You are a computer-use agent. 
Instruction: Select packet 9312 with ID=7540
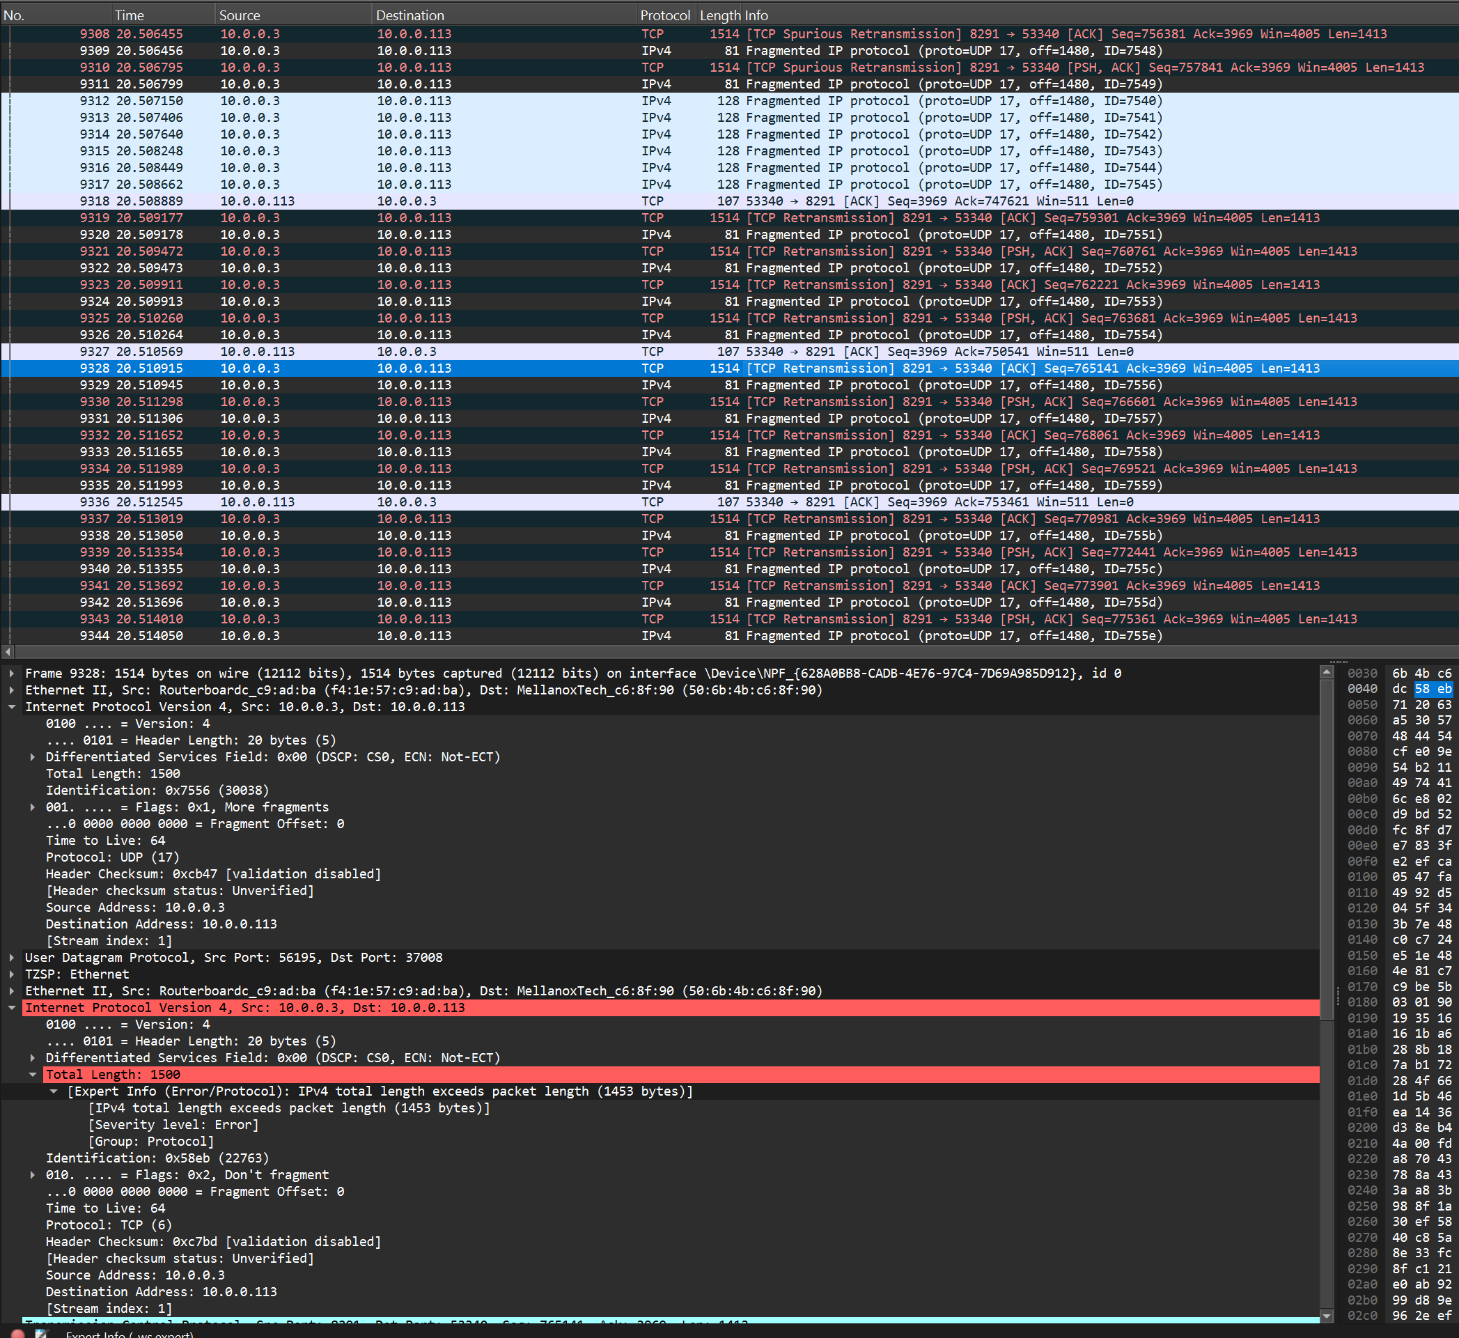pos(729,100)
